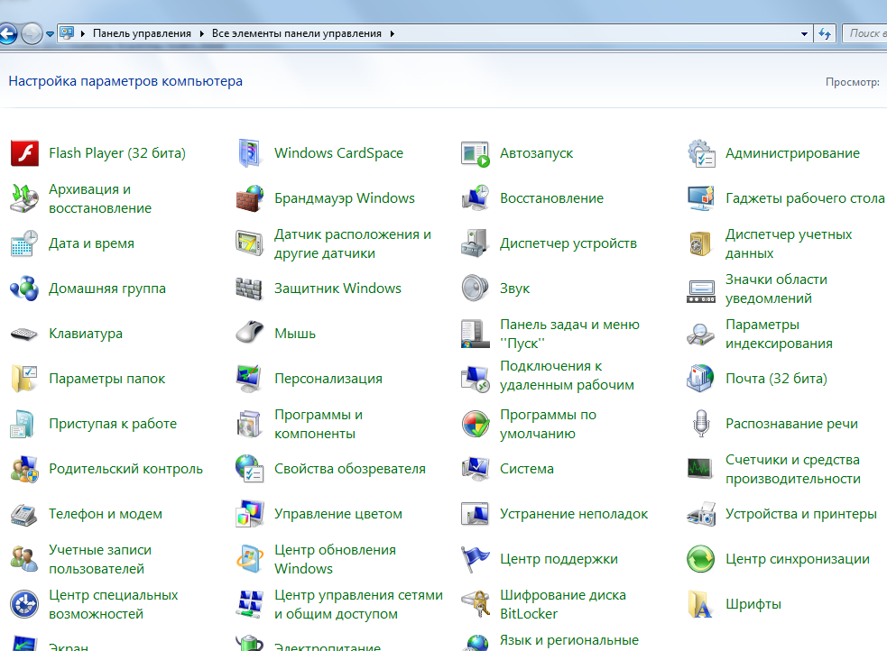The height and width of the screenshot is (651, 887).
Task: Click Все элементы панели управления breadcrumb
Action: click(x=297, y=34)
